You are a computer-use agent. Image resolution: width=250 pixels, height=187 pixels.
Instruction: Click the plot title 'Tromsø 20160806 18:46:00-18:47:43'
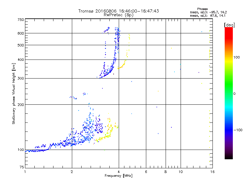118,11
